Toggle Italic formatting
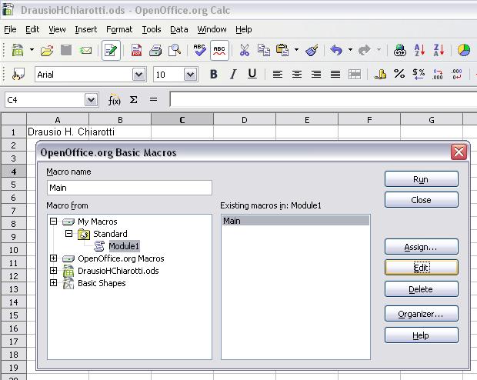The height and width of the screenshot is (380, 477). point(233,75)
